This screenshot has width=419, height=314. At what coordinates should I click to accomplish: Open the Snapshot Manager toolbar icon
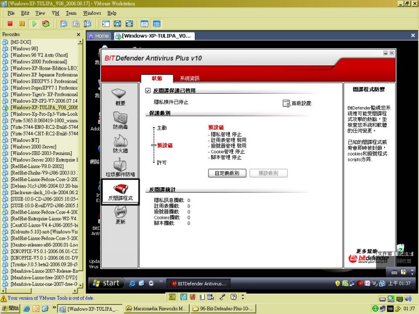tap(87, 24)
